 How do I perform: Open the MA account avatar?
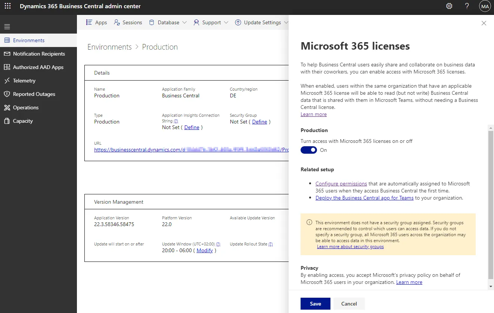coord(485,6)
